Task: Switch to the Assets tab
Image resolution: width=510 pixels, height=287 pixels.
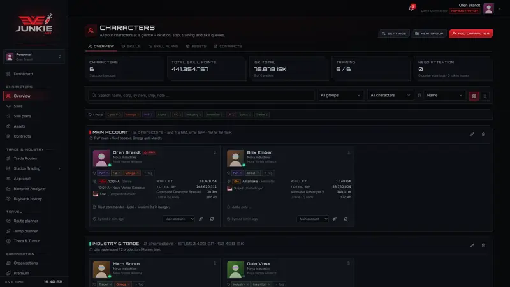Action: coord(196,46)
